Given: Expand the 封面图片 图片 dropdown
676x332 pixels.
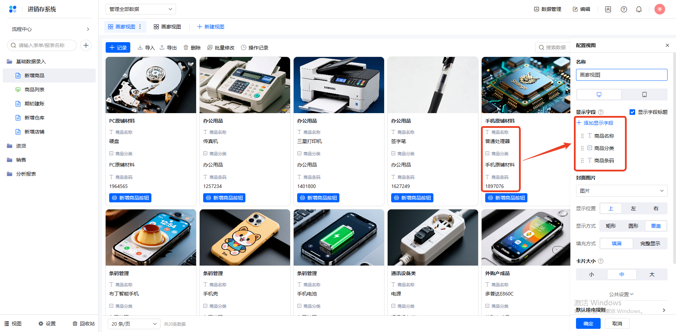Looking at the screenshot, I should point(621,191).
